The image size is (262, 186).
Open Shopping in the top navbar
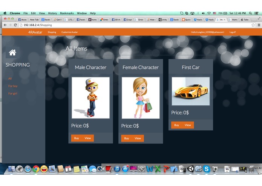pyautogui.click(x=52, y=32)
